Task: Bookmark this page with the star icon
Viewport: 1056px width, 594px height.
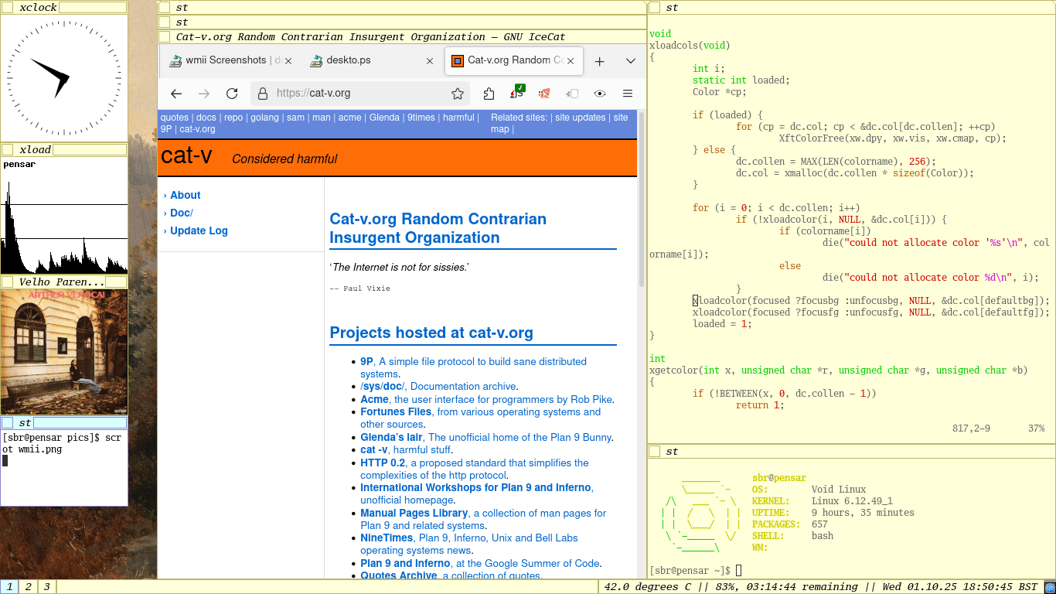Action: click(x=458, y=94)
